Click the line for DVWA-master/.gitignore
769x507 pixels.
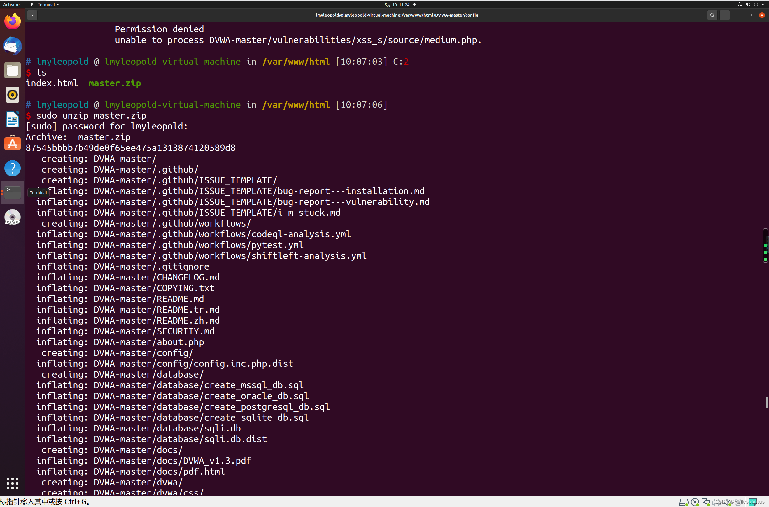[123, 266]
